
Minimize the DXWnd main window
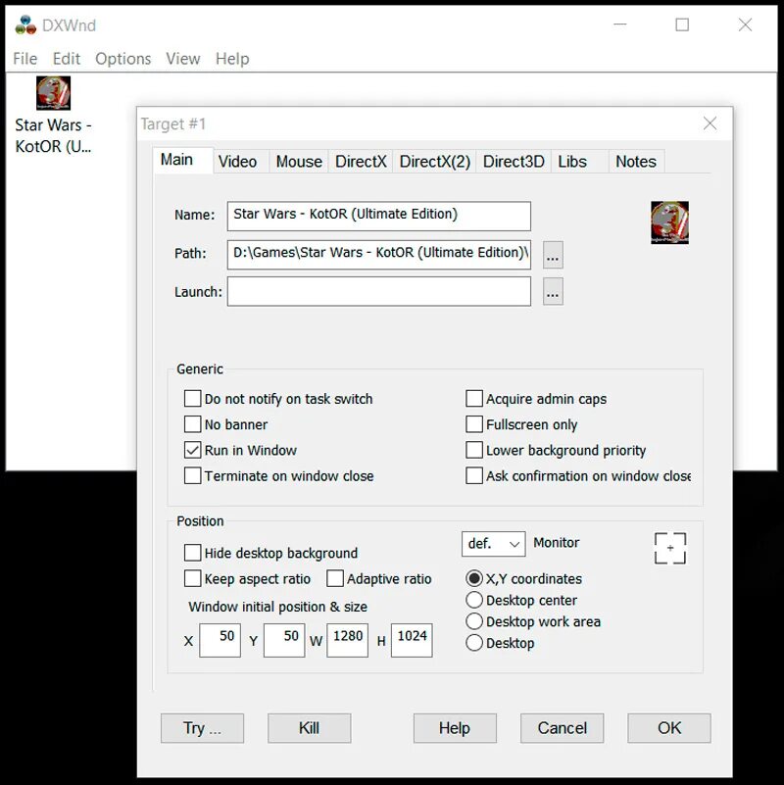(619, 25)
